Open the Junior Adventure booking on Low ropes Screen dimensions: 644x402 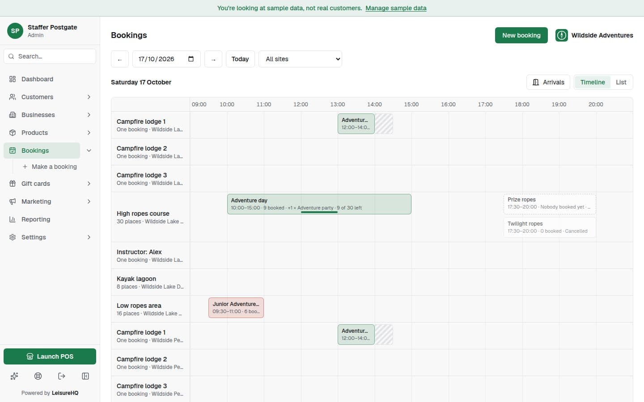click(236, 308)
